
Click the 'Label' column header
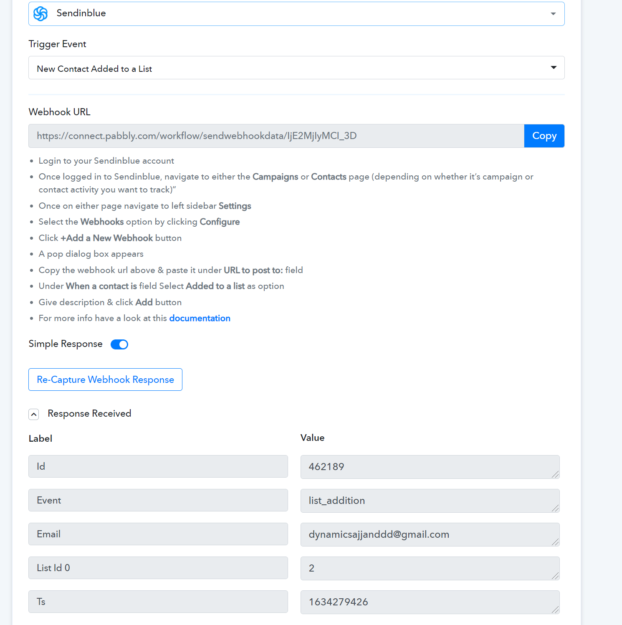coord(40,438)
